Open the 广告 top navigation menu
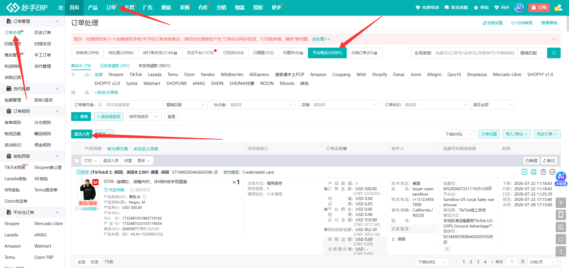Screen dimensions: 569x268 pos(148,8)
